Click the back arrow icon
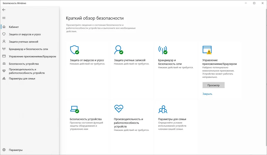 click(x=4, y=10)
